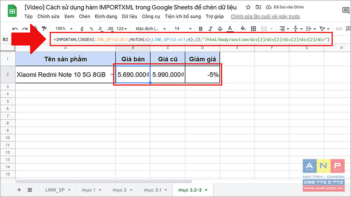Viewport: 351px width, 197px height.
Task: Decrease decimal places
Action: 100,28
